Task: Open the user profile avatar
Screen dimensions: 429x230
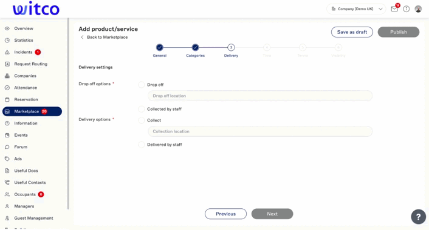Action: 418,9
